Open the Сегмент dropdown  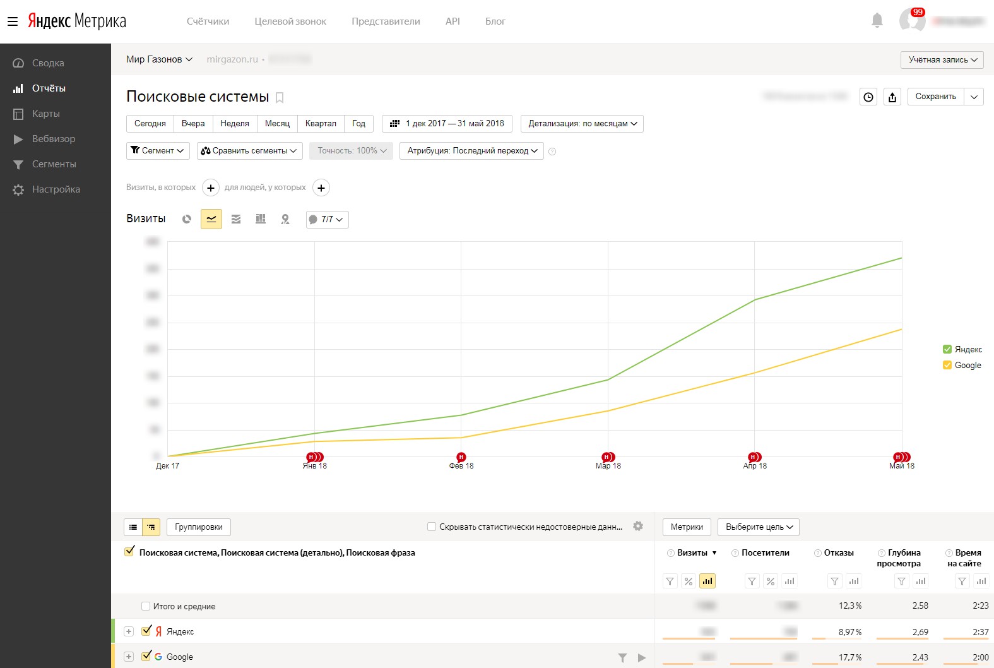158,151
